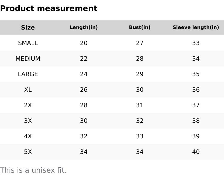The height and width of the screenshot is (181, 224).
Task: Select the 5X size row label
Action: click(28, 152)
